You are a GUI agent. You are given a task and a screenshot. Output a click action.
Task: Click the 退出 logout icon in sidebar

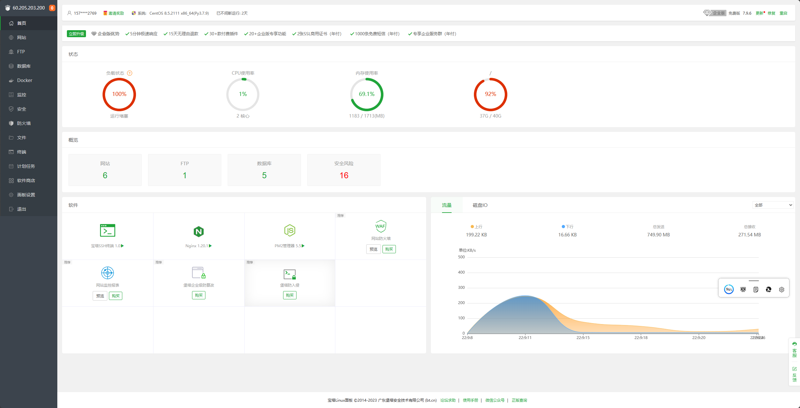(x=11, y=209)
